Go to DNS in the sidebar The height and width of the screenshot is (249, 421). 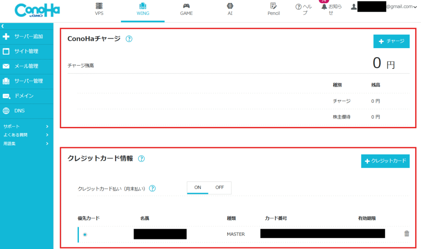pyautogui.click(x=27, y=111)
